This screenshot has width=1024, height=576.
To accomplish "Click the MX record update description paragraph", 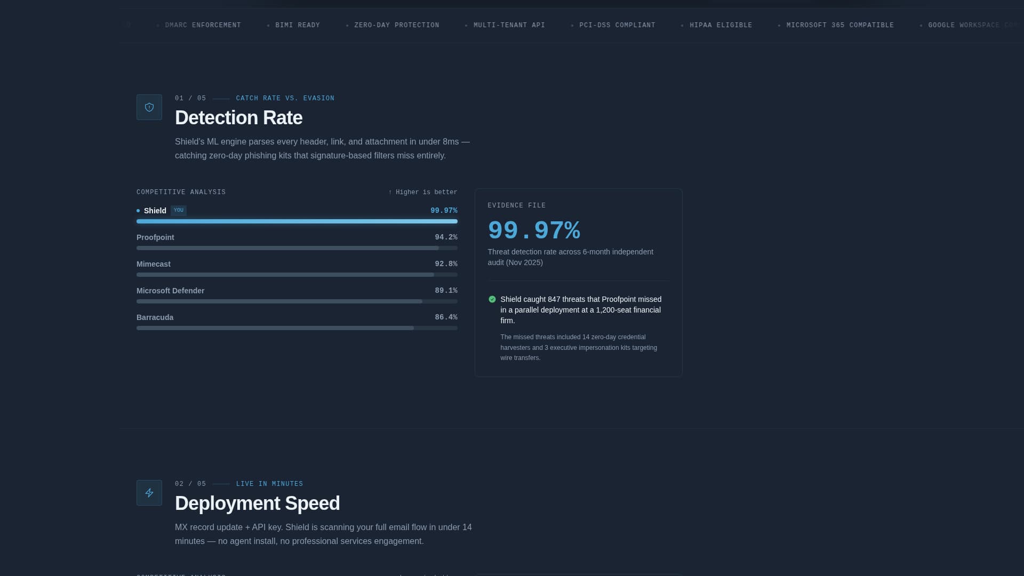I will [x=324, y=534].
